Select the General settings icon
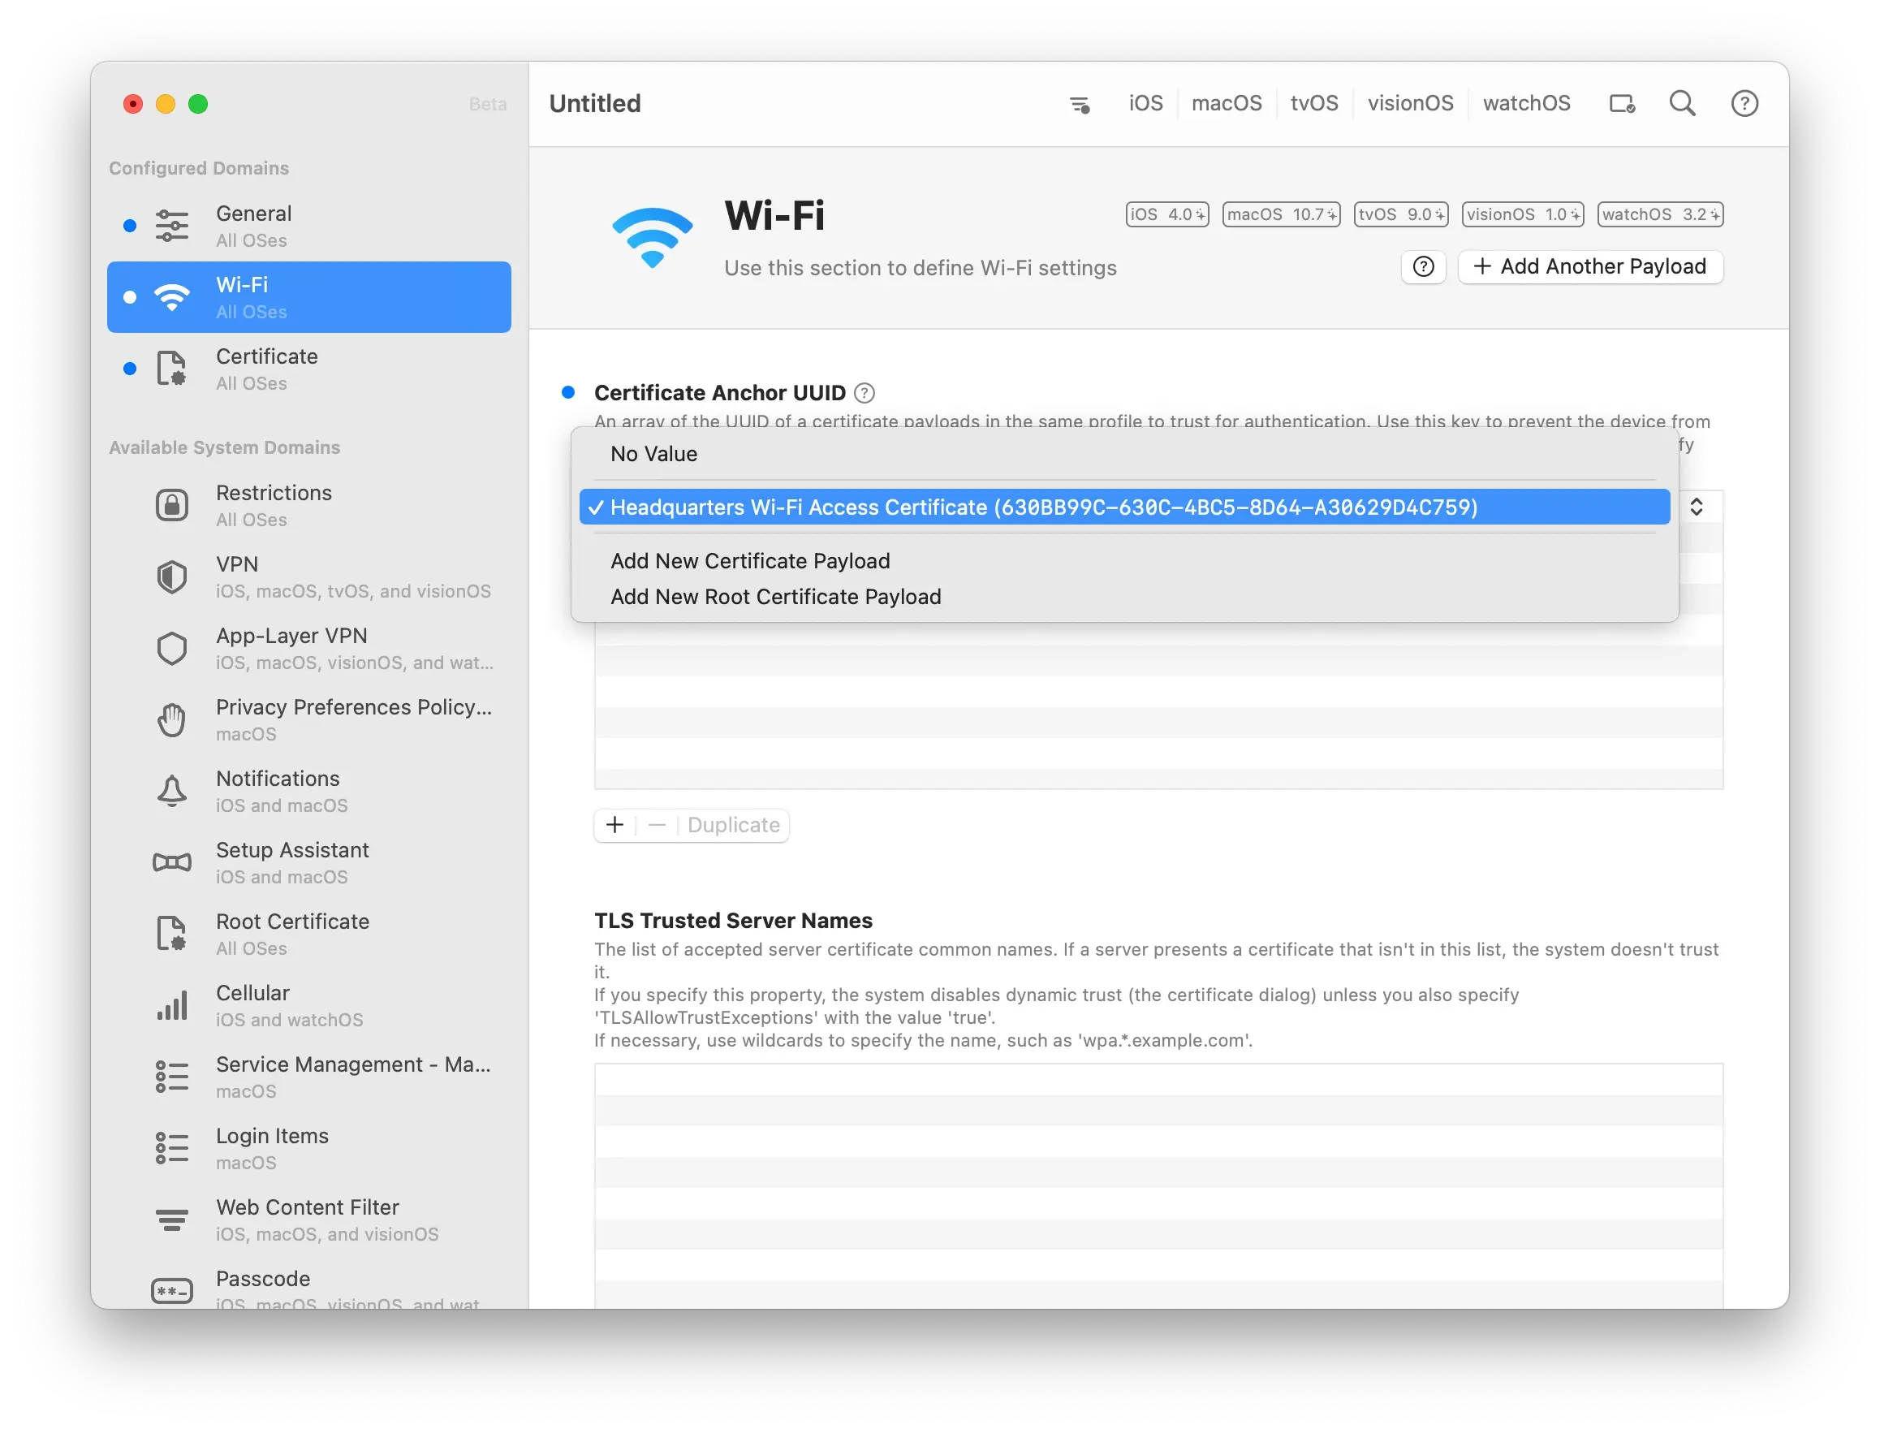This screenshot has width=1880, height=1429. click(171, 225)
